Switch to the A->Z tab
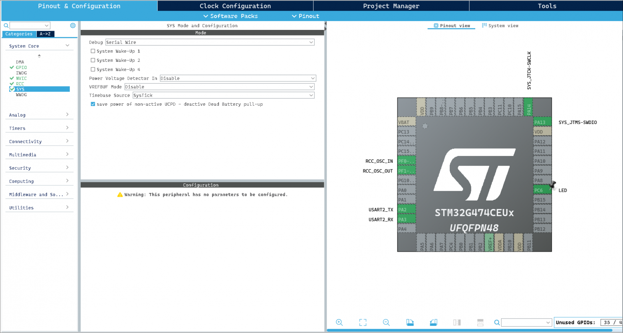The height and width of the screenshot is (333, 623). point(45,34)
